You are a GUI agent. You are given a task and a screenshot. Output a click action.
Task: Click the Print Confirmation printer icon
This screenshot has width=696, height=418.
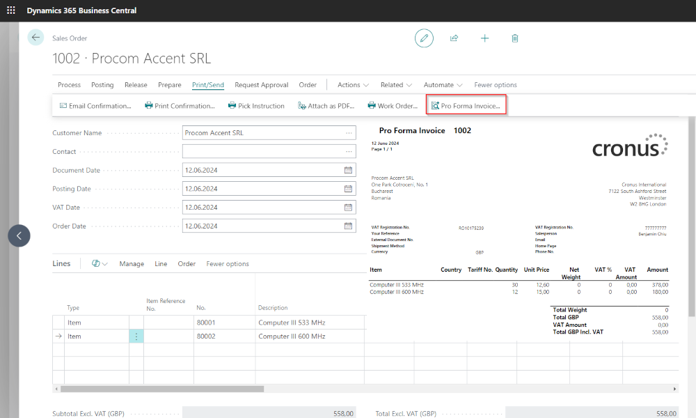149,106
